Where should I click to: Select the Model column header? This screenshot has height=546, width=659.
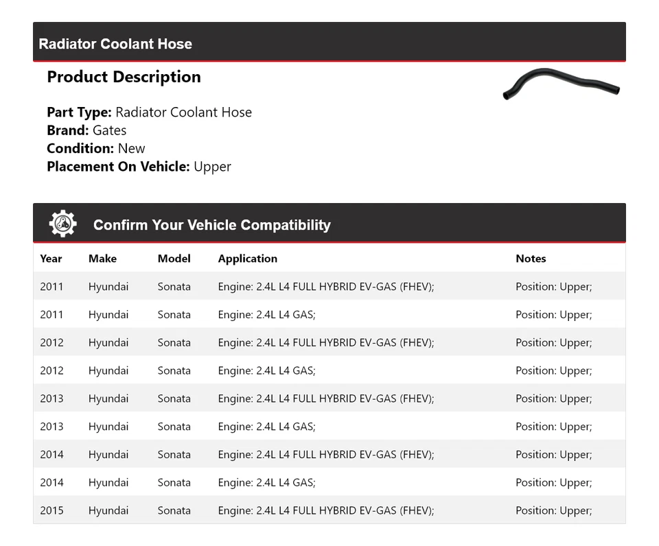tap(174, 259)
